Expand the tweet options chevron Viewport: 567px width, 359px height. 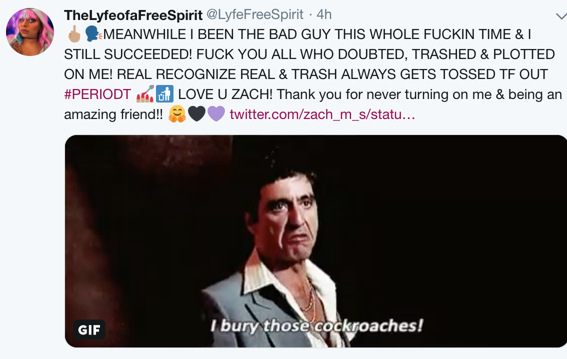coord(561,16)
